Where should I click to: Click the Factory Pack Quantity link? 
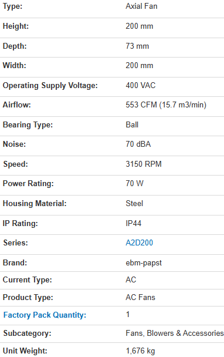45,315
